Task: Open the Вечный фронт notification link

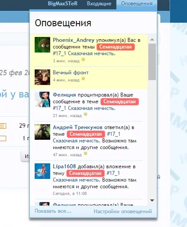Action: (x=71, y=73)
